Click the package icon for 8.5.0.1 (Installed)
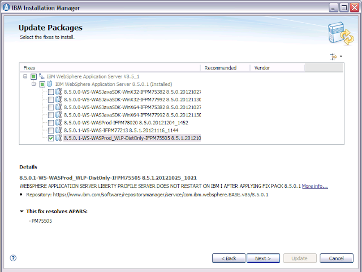The height and width of the screenshot is (272, 362). pyautogui.click(x=50, y=84)
